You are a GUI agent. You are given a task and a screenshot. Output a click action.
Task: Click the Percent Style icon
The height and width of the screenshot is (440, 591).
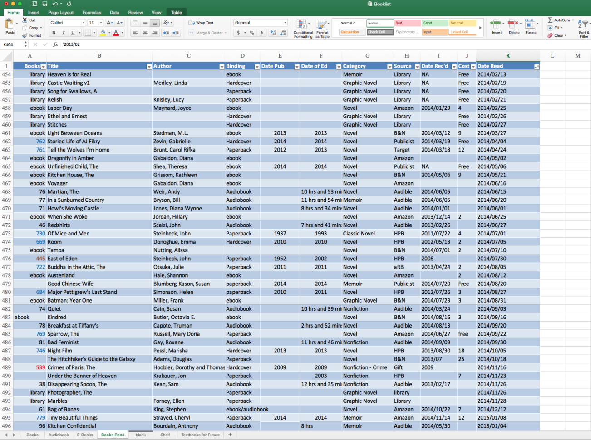coord(251,33)
